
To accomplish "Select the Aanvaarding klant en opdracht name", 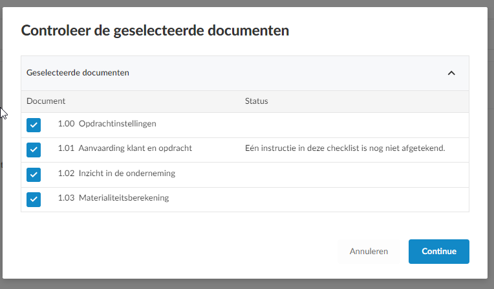I will (x=135, y=148).
